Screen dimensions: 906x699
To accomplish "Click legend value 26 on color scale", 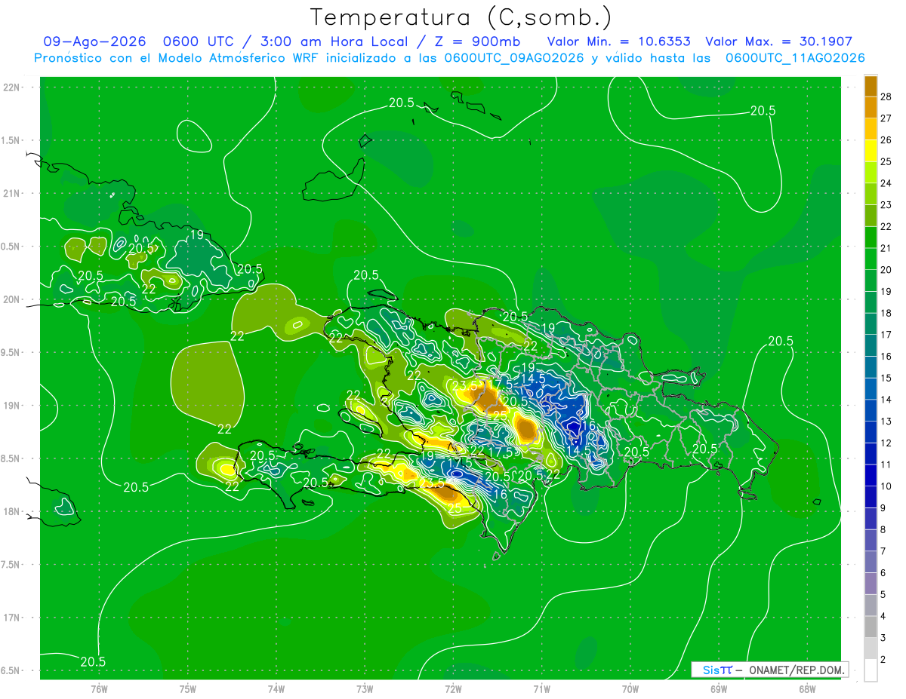I will coord(886,140).
